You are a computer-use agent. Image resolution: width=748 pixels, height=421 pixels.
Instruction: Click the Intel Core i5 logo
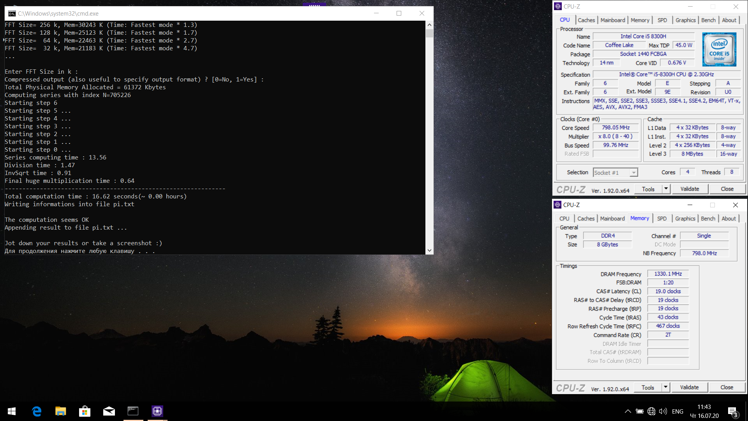click(719, 50)
